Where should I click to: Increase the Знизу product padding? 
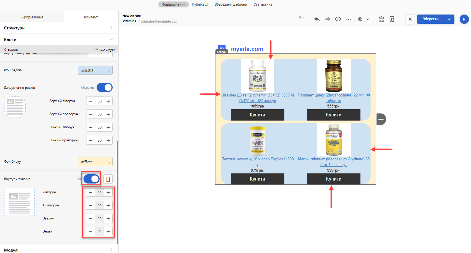pyautogui.click(x=108, y=232)
